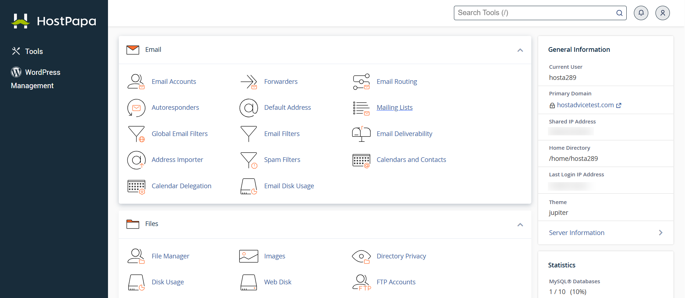
Task: Click the Autoresponders icon
Action: click(136, 108)
